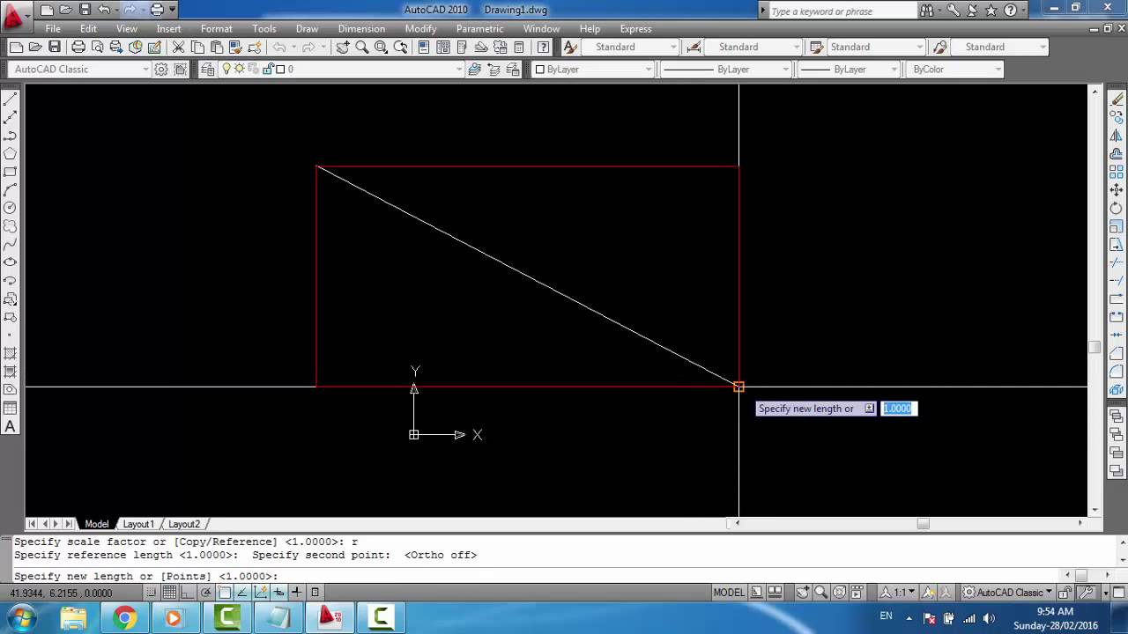Click into the new length input field
1128x634 pixels.
pos(899,409)
